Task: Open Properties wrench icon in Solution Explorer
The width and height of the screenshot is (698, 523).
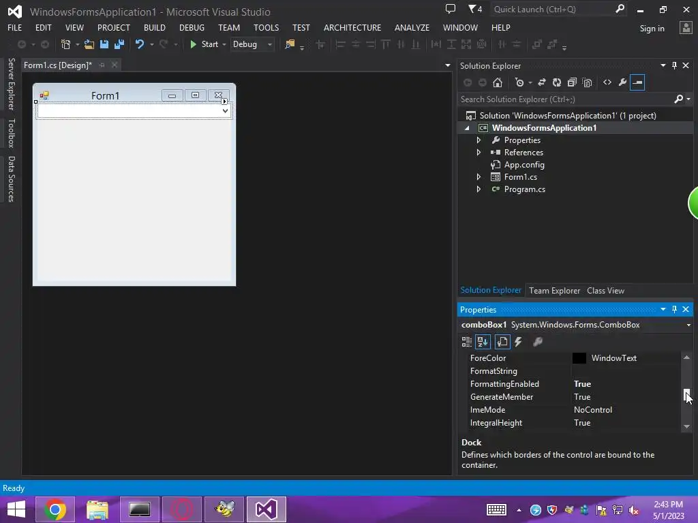Action: pos(622,82)
